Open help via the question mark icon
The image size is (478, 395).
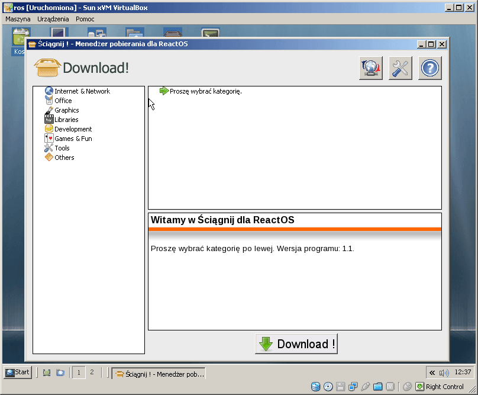[x=430, y=69]
